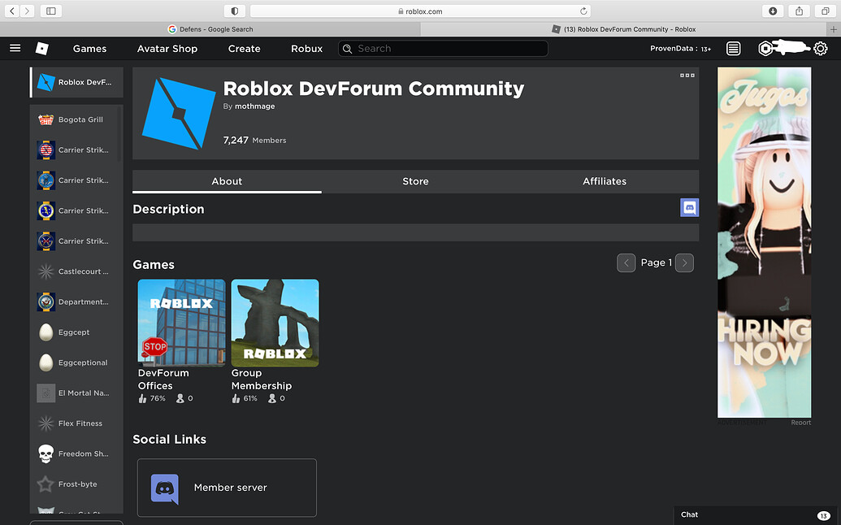Image resolution: width=841 pixels, height=525 pixels.
Task: Click the 7,247 Members count
Action: click(255, 140)
